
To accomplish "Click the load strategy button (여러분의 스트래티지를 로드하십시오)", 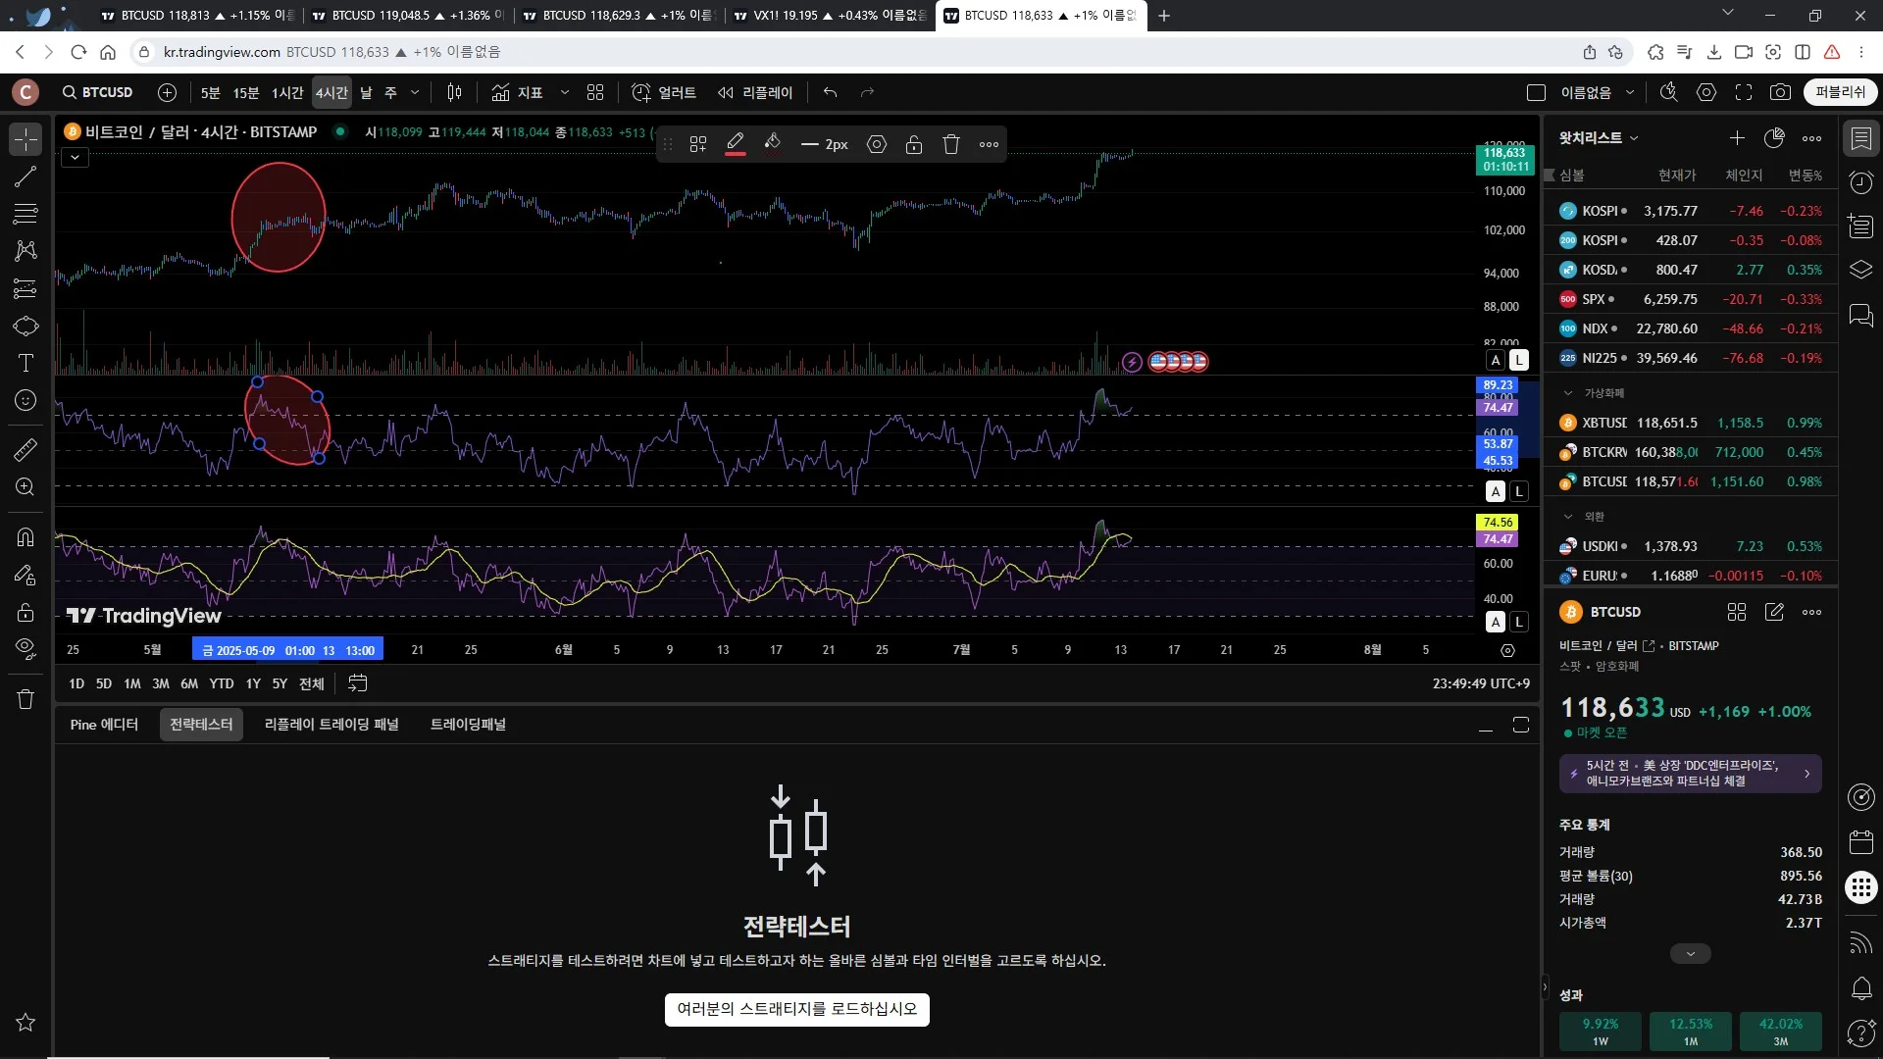I will (x=796, y=1009).
